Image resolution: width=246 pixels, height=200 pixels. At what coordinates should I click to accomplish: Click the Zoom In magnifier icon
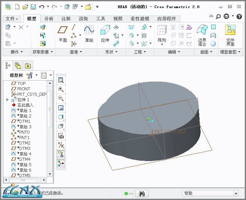click(x=61, y=89)
